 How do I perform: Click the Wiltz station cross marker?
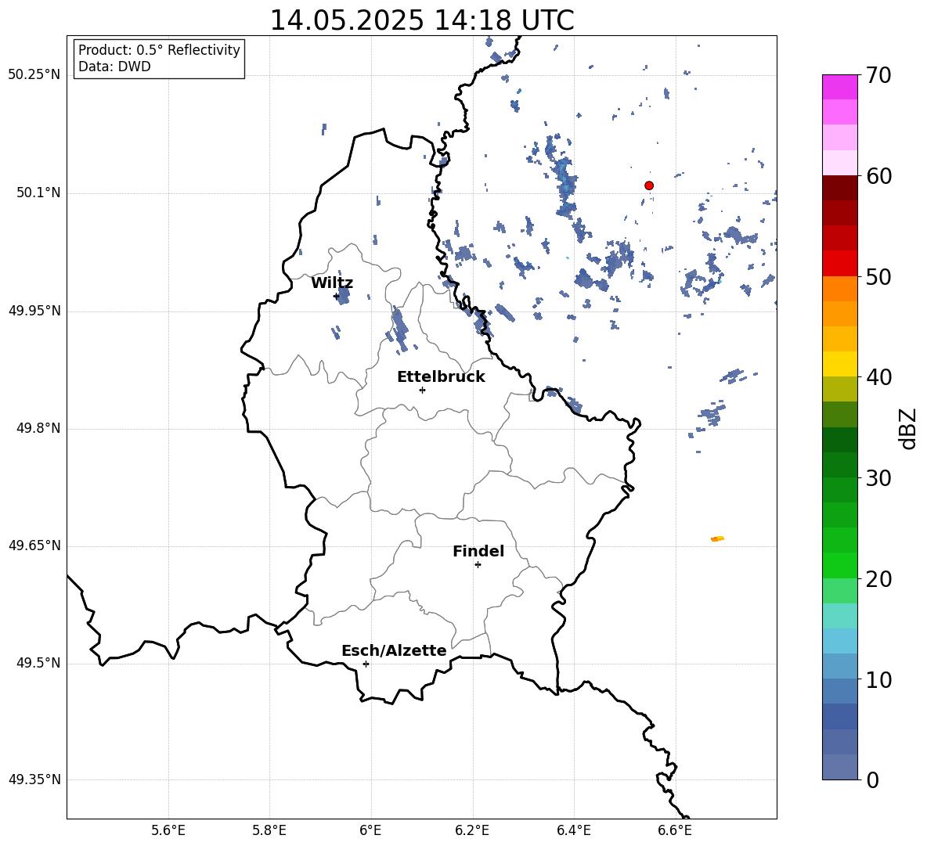[x=337, y=296]
